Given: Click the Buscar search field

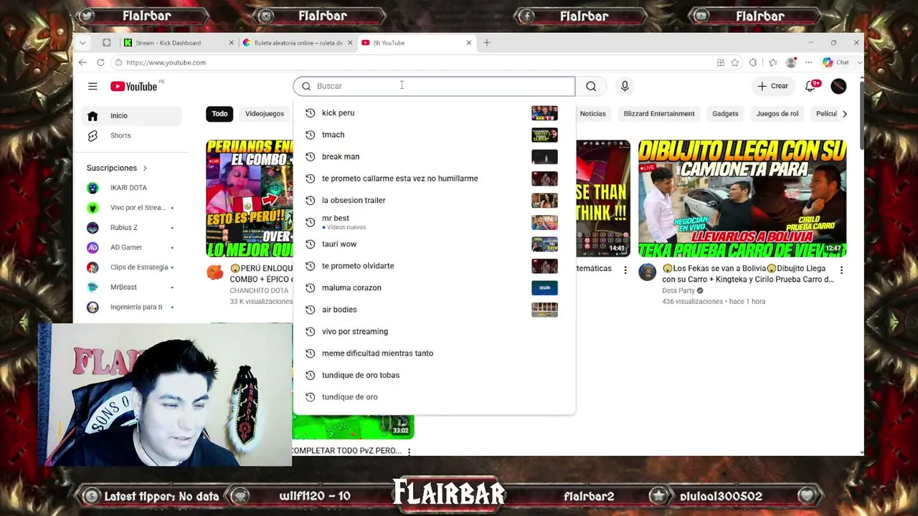Looking at the screenshot, I should click(x=434, y=86).
